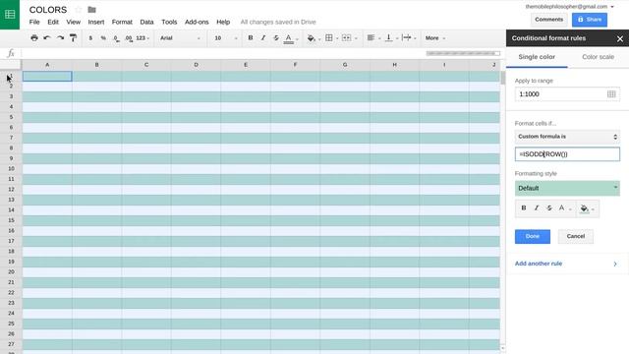The image size is (629, 354).
Task: Click the blue Done button
Action: coord(533,236)
